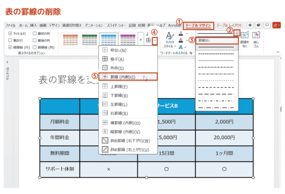Toggle the タイトル行 checkbox
This screenshot has height=194, width=285.
pyautogui.click(x=10, y=33)
